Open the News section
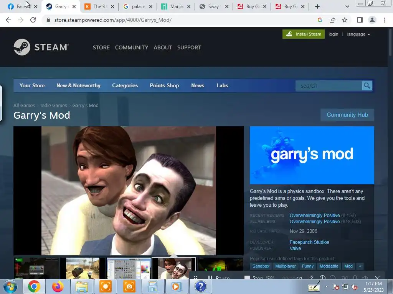Screen dimensions: 393x294 [x=198, y=85]
